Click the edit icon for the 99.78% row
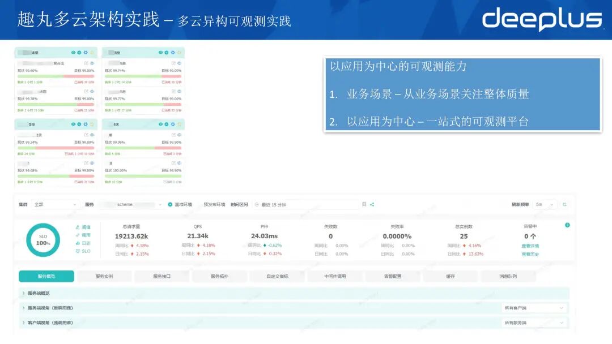The image size is (612, 344). coord(86,92)
